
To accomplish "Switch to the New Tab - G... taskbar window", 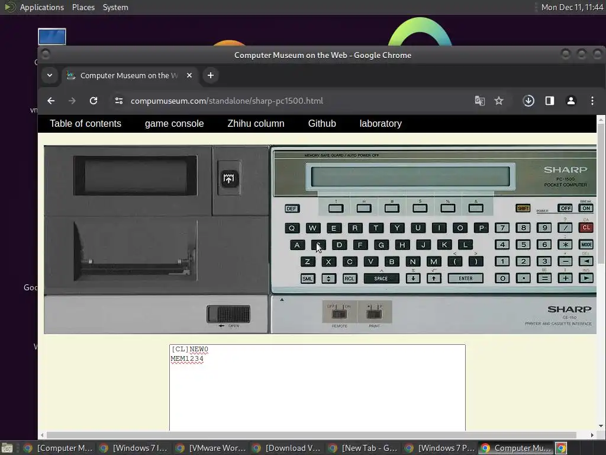I will (x=365, y=448).
